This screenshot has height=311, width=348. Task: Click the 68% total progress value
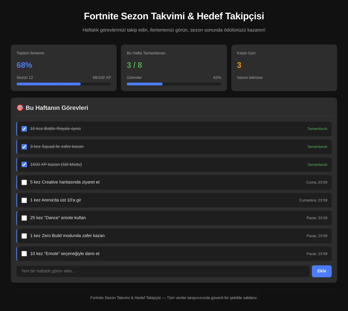coord(24,65)
